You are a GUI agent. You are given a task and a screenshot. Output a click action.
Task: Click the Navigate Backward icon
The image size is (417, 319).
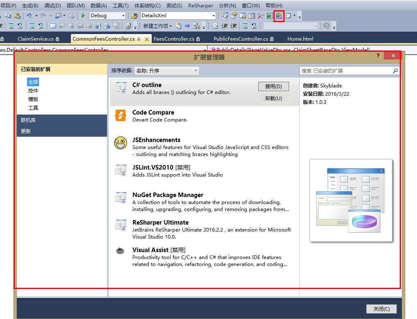(58, 16)
